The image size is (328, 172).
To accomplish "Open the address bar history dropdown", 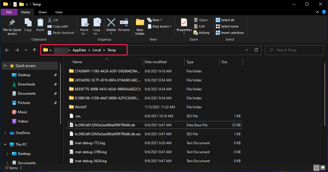I will [247, 50].
